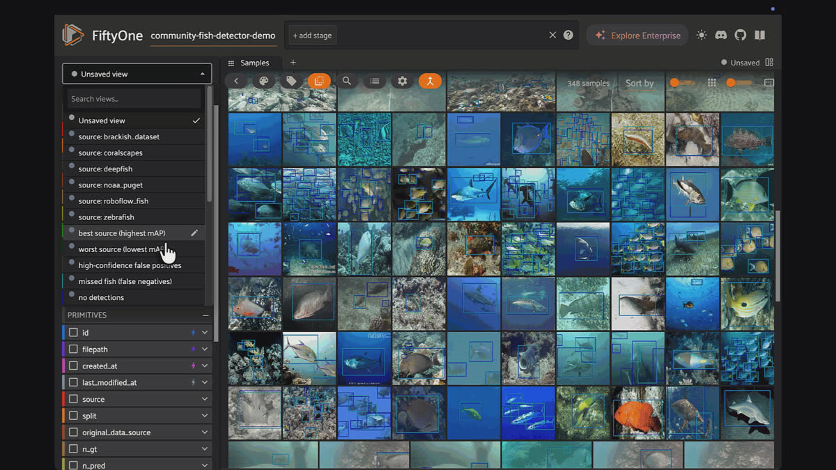Check the n_gt field checkbox
This screenshot has height=470, width=836.
pos(73,449)
